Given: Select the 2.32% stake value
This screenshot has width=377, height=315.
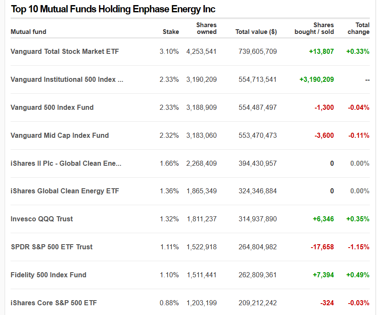Looking at the screenshot, I should click(169, 135).
